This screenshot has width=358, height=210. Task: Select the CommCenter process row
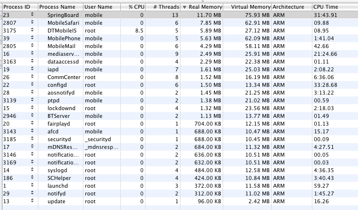pos(180,77)
